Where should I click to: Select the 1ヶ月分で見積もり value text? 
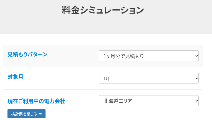click(x=123, y=56)
